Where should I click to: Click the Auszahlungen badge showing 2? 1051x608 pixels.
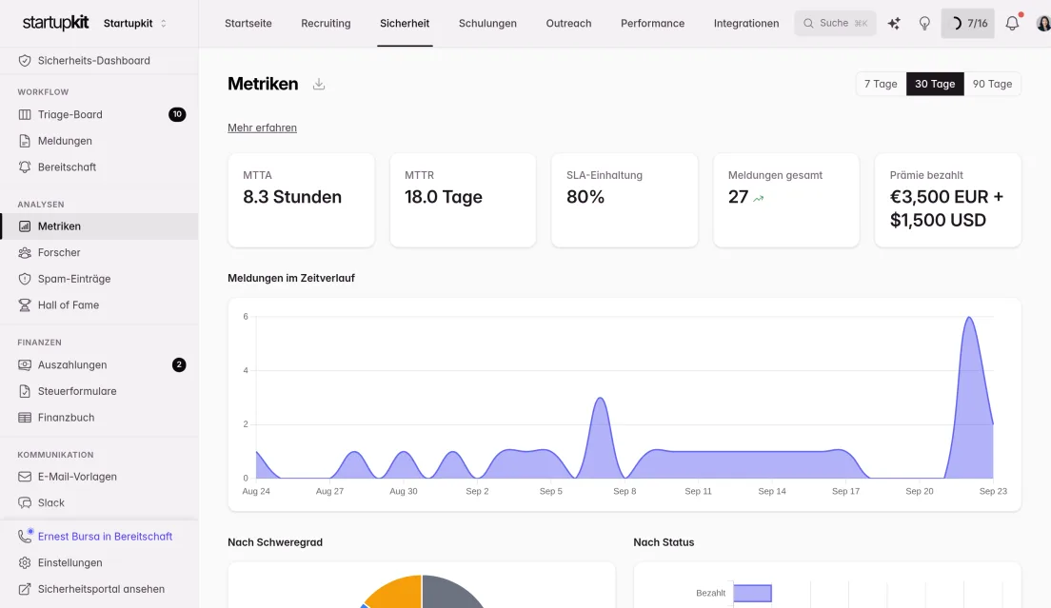pyautogui.click(x=179, y=365)
